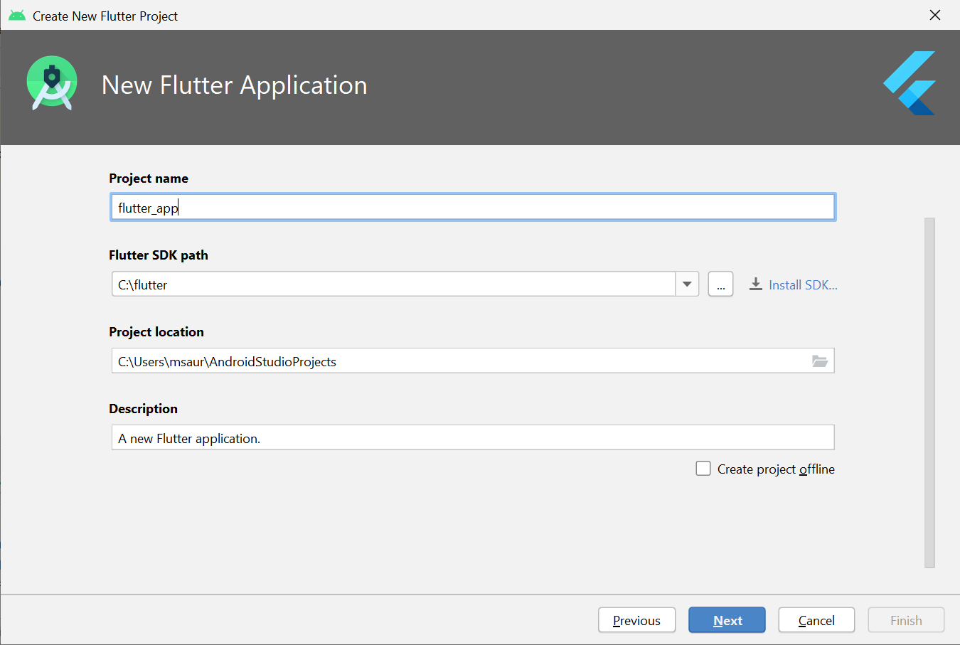Select the Description text field

tap(472, 438)
